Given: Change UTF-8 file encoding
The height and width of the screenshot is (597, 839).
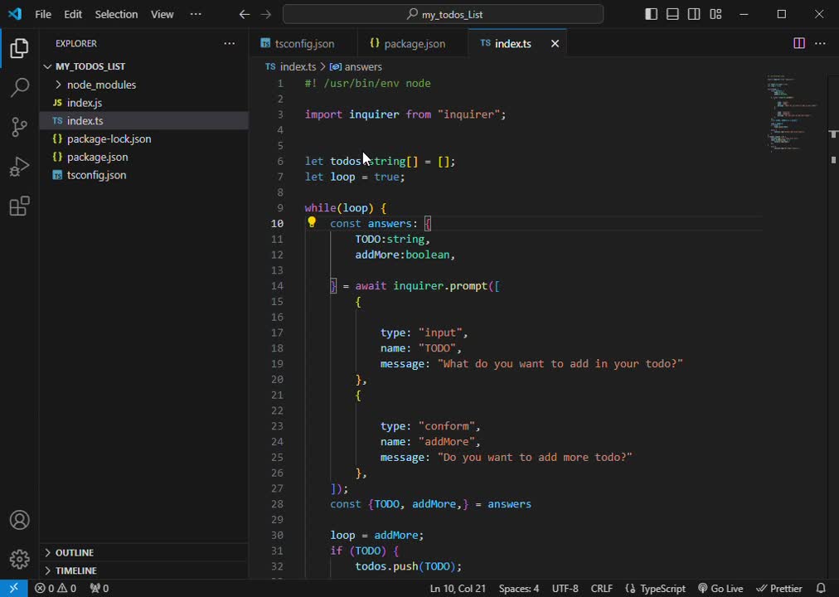Looking at the screenshot, I should pyautogui.click(x=565, y=589).
